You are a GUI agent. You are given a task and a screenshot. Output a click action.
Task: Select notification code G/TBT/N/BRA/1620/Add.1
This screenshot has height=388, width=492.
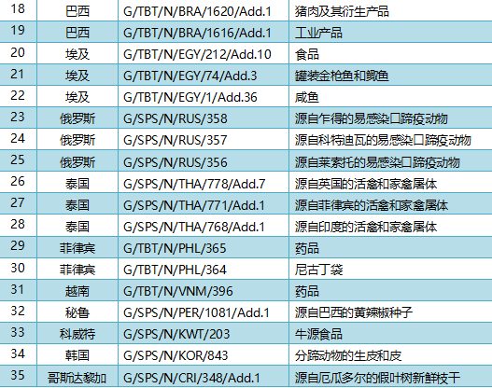[197, 11]
